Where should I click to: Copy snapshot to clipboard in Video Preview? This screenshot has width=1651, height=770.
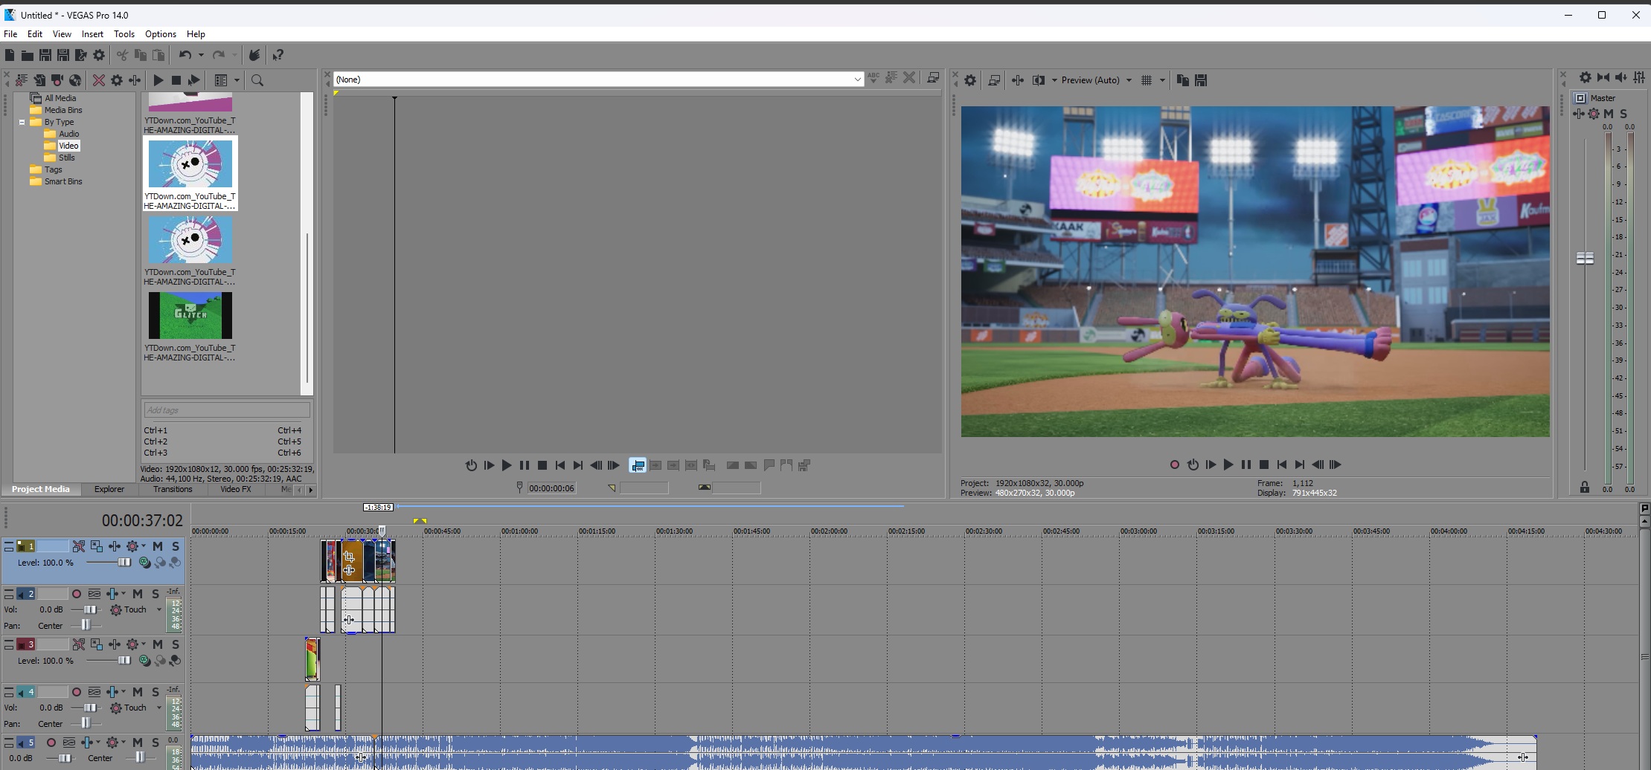pos(1183,80)
